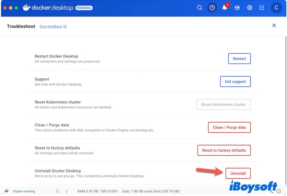Click the Clean / Purge data heading text
287x196 pixels.
point(52,125)
